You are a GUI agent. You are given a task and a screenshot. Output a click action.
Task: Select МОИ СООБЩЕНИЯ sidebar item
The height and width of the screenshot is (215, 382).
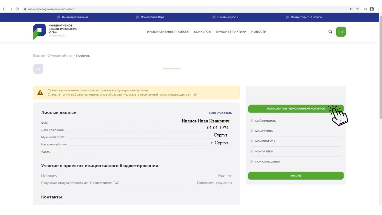coord(267,162)
